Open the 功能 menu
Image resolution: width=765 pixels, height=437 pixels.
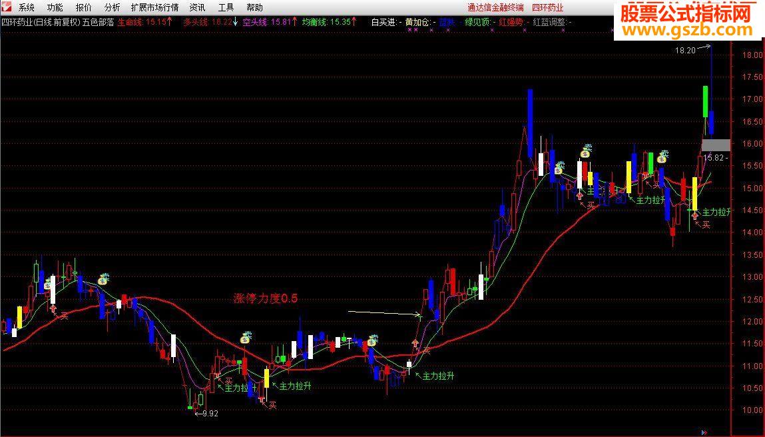pyautogui.click(x=55, y=7)
